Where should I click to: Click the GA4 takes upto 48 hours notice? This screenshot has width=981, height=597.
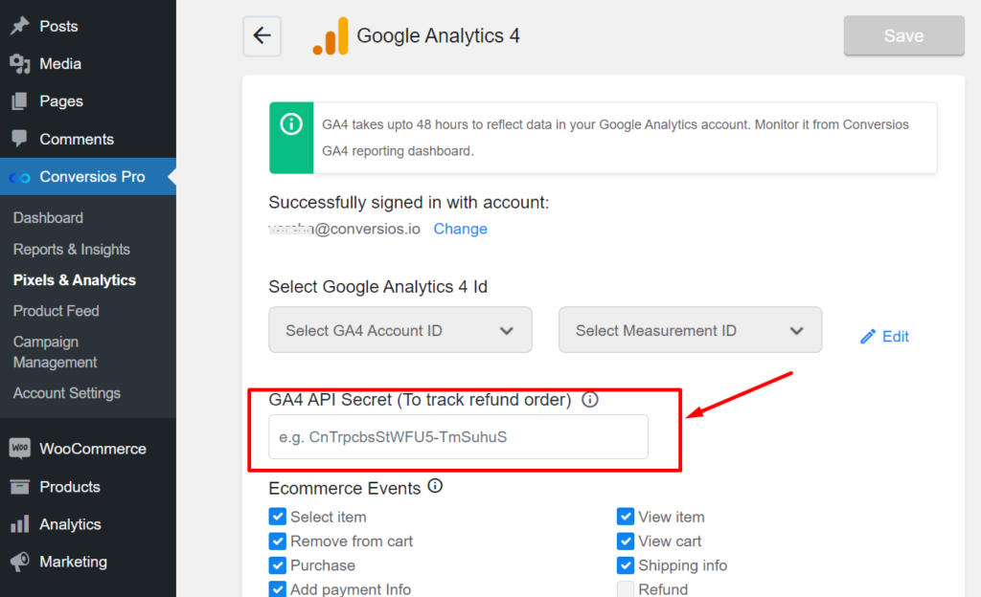point(604,138)
